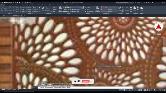Click the Trim tool
Viewport: 166px width, 93px height.
[x=34, y=7]
